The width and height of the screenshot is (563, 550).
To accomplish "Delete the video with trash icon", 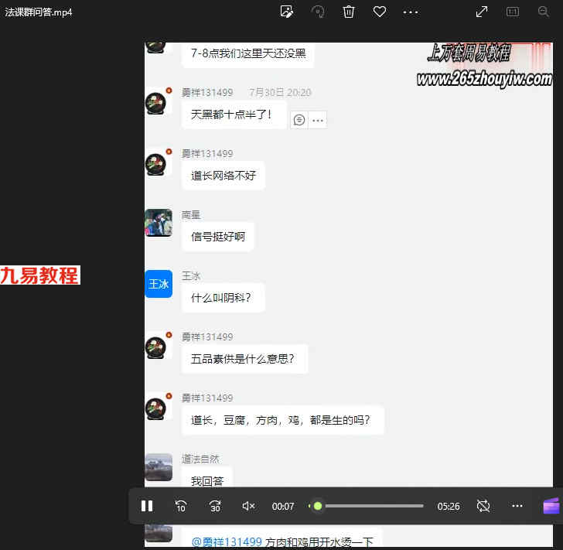I will (x=349, y=12).
